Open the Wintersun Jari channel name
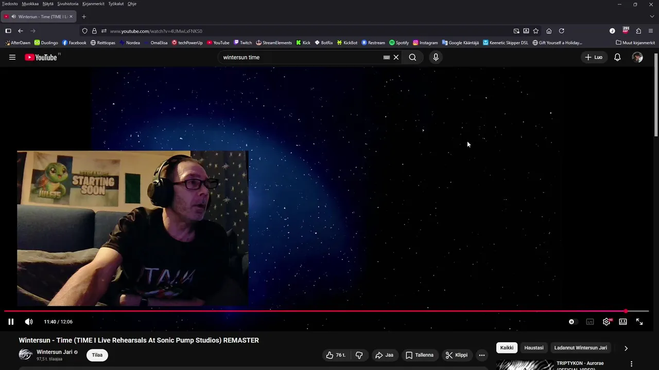 (54, 352)
